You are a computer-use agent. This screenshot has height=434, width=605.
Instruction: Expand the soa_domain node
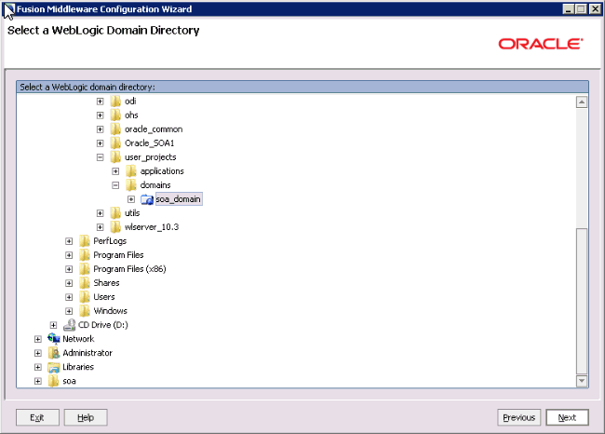click(131, 199)
